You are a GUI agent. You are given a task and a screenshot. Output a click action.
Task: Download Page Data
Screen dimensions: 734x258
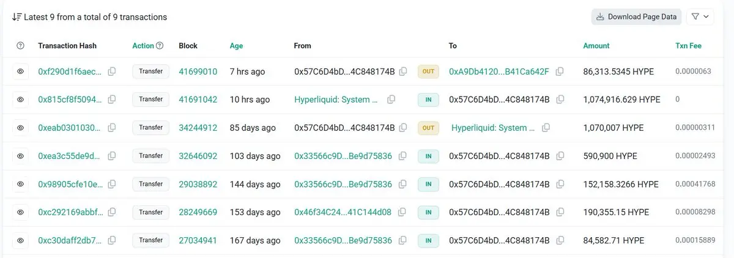tap(636, 17)
